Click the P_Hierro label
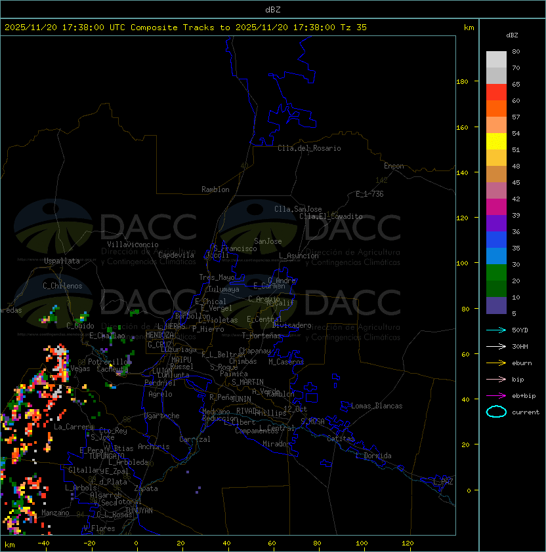The image size is (546, 552). click(x=208, y=329)
